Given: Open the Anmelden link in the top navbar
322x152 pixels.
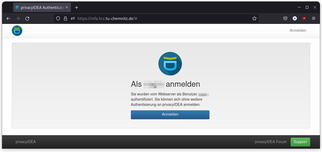Looking at the screenshot, I should pos(298,30).
